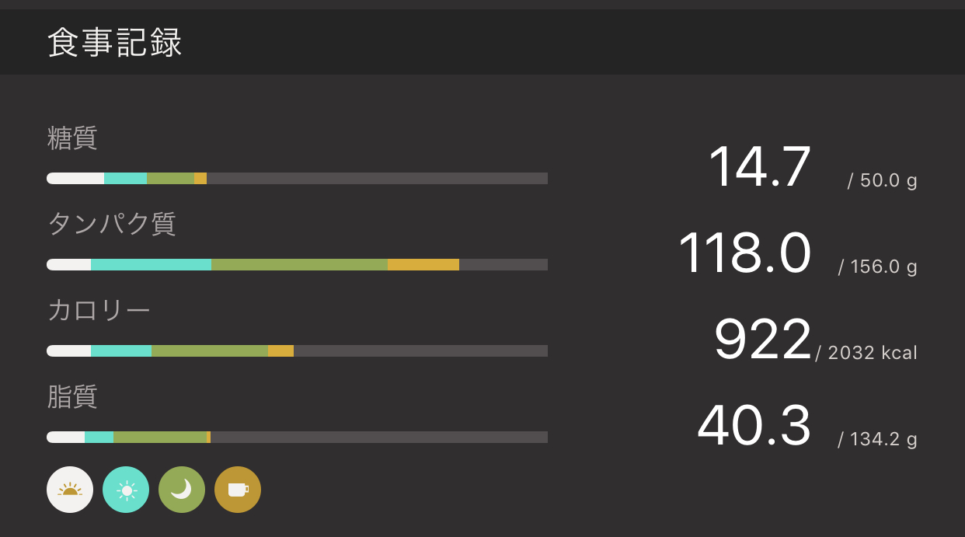Open the dinner moon icon

182,490
